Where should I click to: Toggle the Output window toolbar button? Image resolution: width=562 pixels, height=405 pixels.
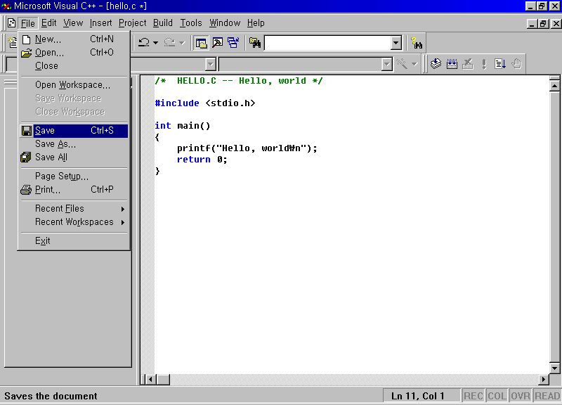tap(217, 43)
